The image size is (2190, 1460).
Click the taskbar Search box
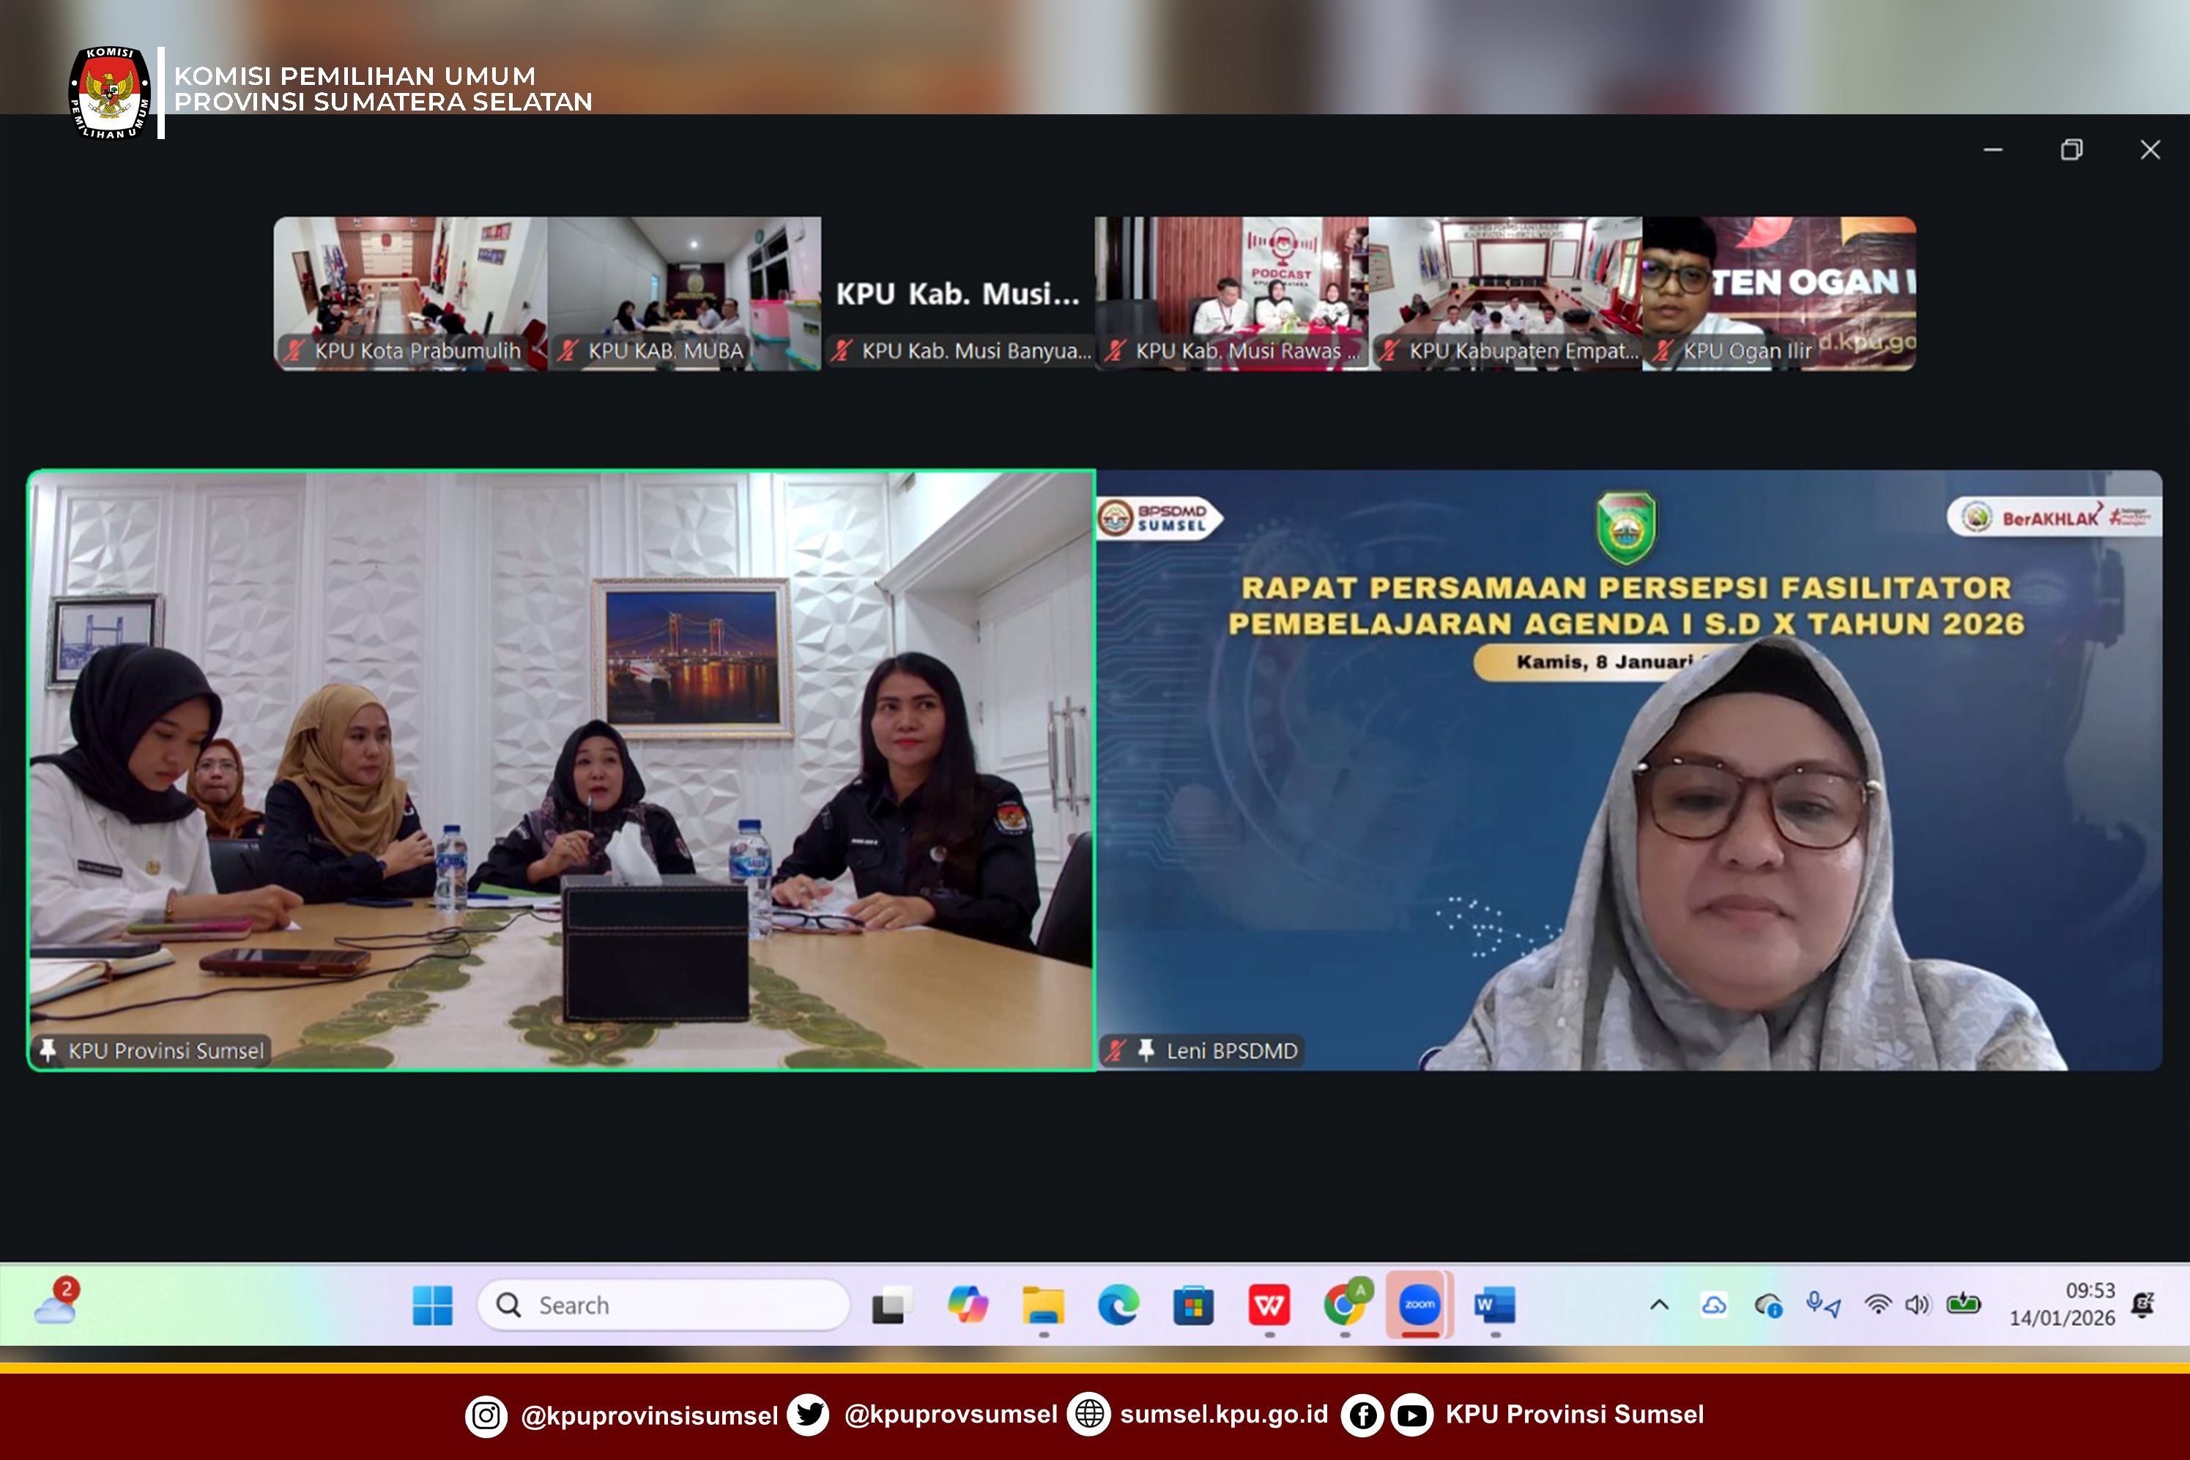click(x=664, y=1305)
